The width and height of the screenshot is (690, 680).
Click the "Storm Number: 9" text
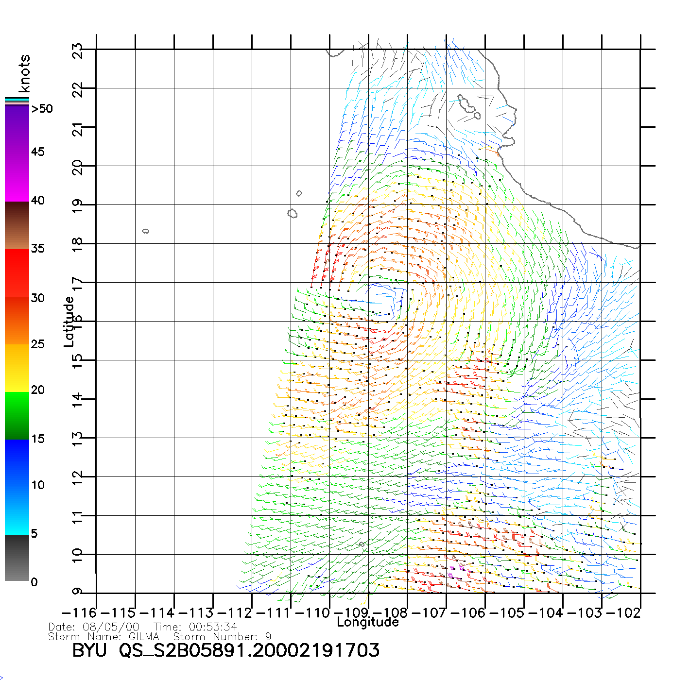click(x=222, y=637)
